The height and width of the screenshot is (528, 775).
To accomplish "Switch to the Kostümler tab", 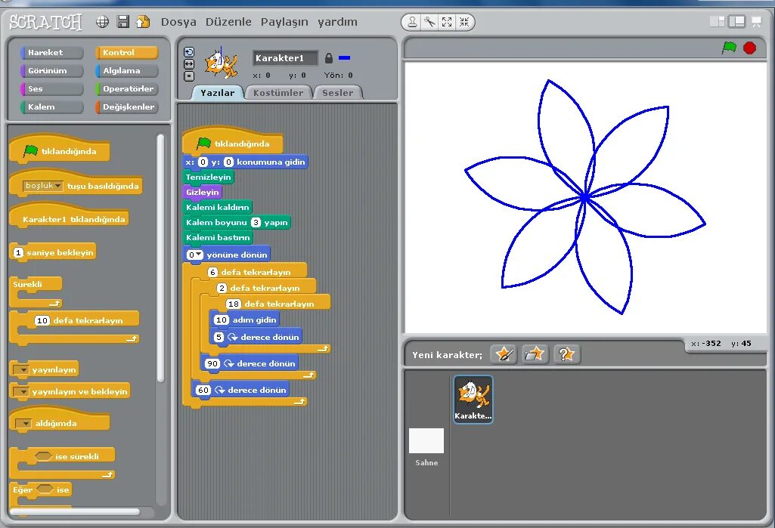I will coord(278,93).
